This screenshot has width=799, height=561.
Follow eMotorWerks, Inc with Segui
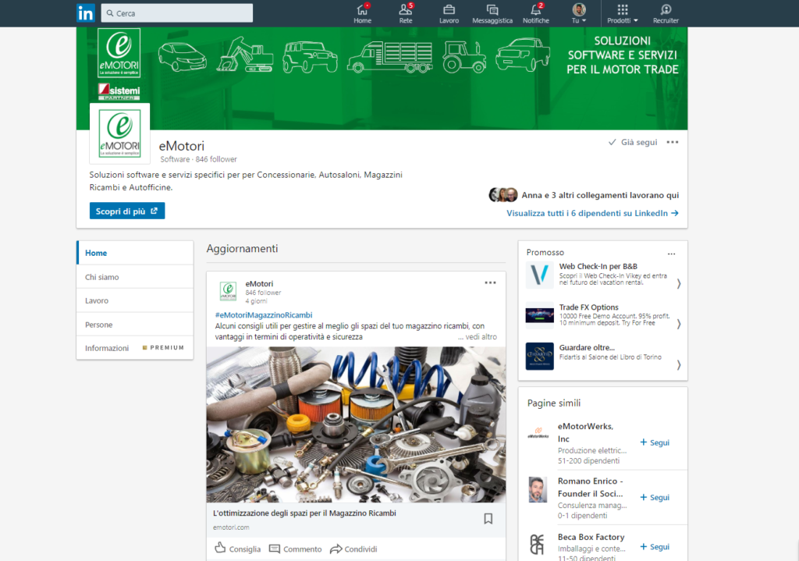pos(655,442)
